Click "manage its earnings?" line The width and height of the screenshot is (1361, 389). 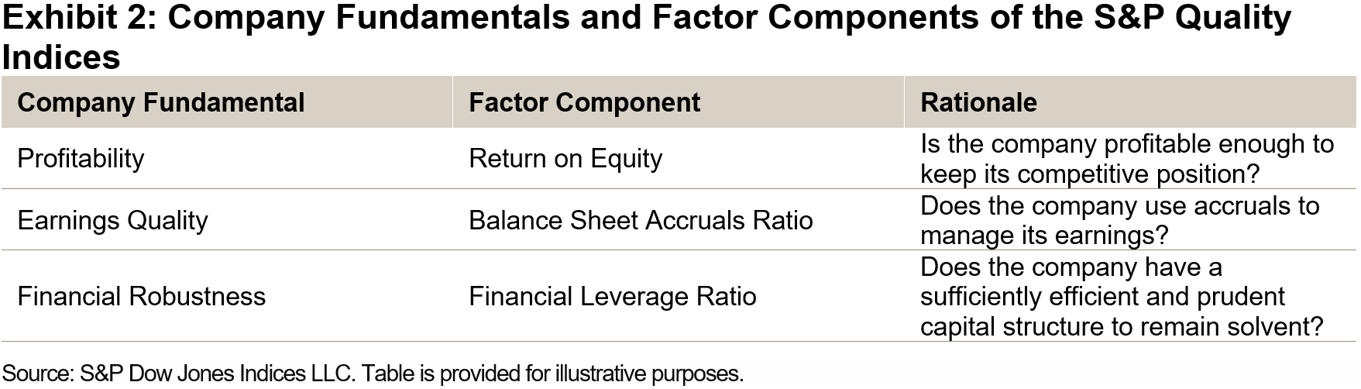pos(1043,235)
